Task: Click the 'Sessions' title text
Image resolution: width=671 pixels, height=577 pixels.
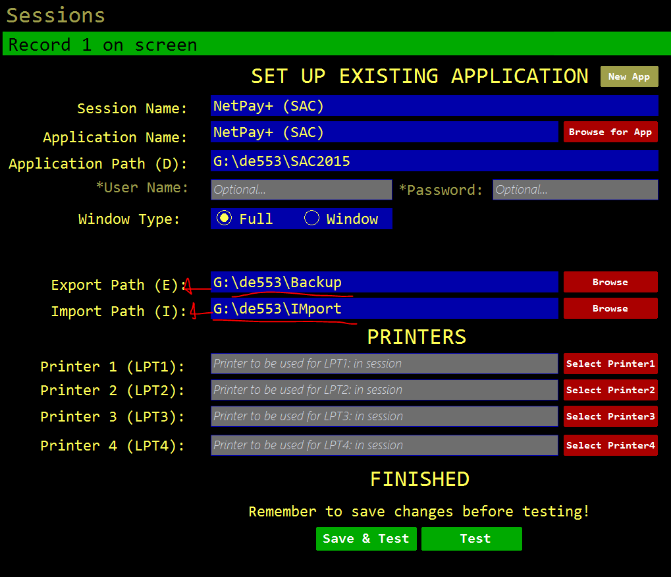Action: [55, 15]
